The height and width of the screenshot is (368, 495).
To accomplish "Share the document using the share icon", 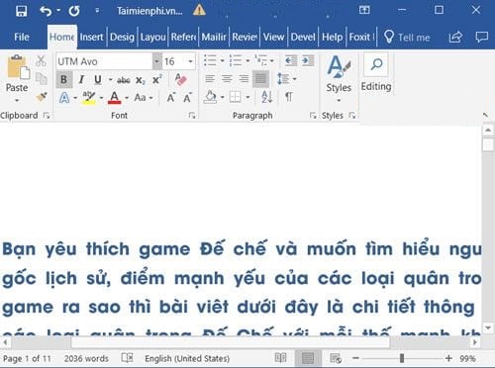I will [x=455, y=37].
